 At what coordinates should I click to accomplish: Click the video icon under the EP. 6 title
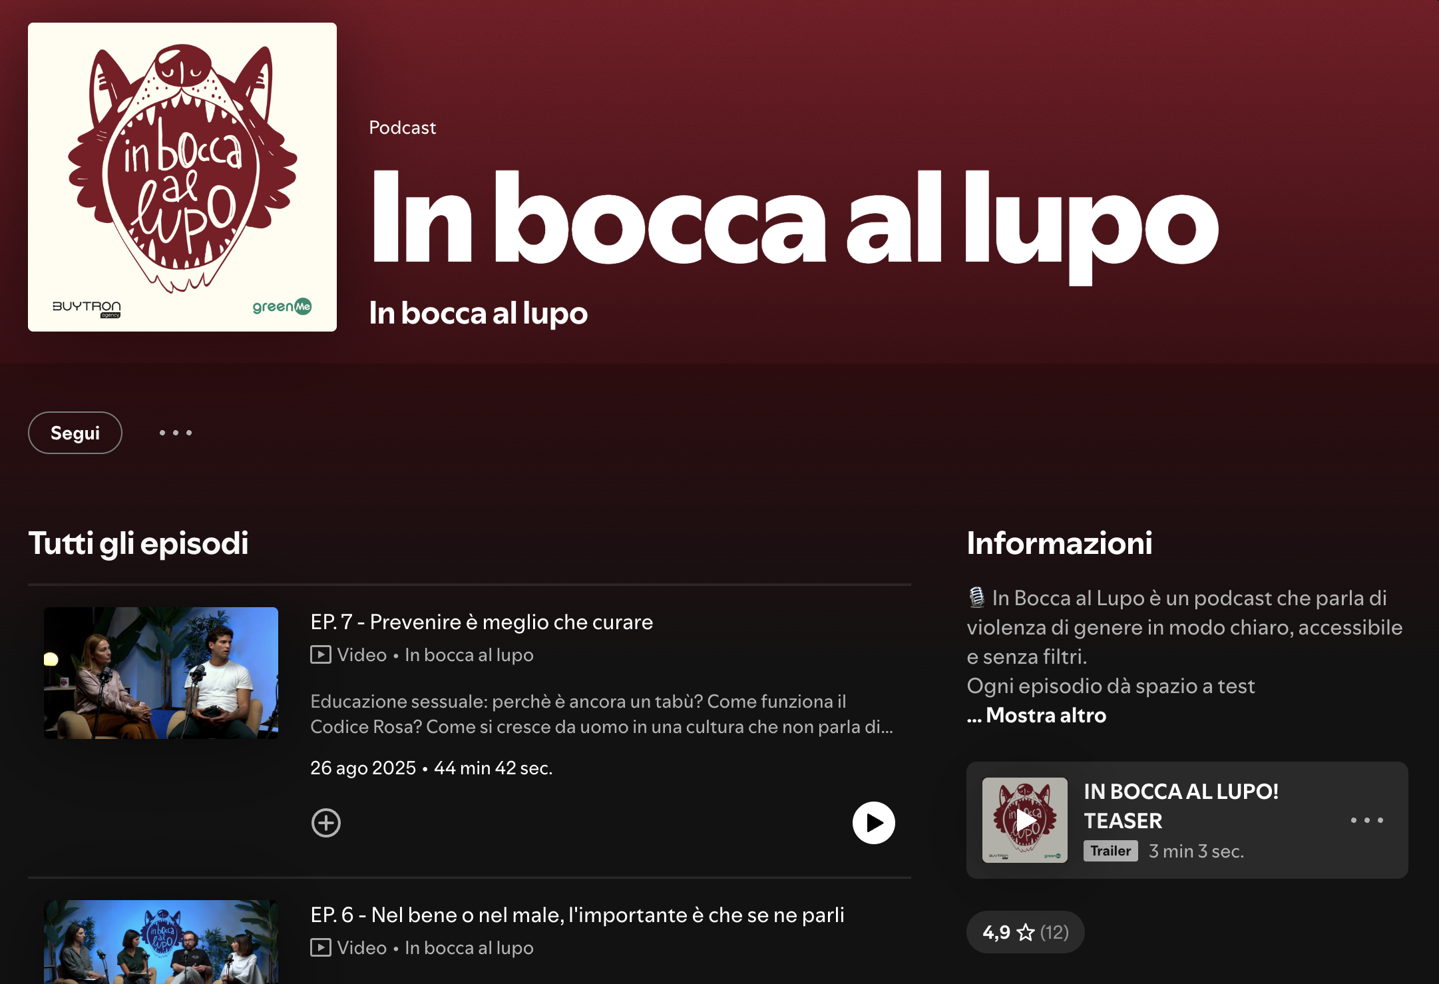click(x=321, y=948)
